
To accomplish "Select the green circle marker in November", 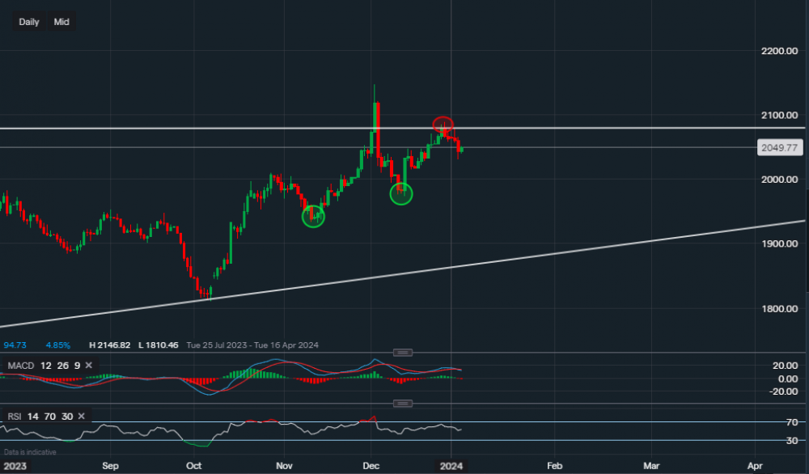I will [x=313, y=216].
